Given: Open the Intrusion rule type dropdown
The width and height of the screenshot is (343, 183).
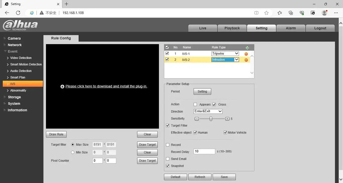Looking at the screenshot, I should point(225,60).
